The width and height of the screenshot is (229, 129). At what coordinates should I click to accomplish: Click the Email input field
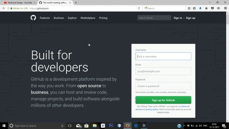[163, 71]
